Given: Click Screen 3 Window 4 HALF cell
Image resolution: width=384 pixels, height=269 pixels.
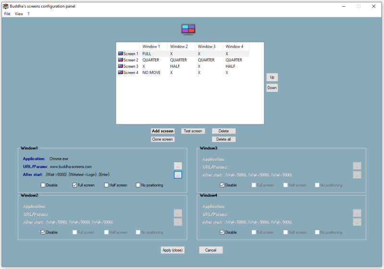Looking at the screenshot, I should point(230,66).
